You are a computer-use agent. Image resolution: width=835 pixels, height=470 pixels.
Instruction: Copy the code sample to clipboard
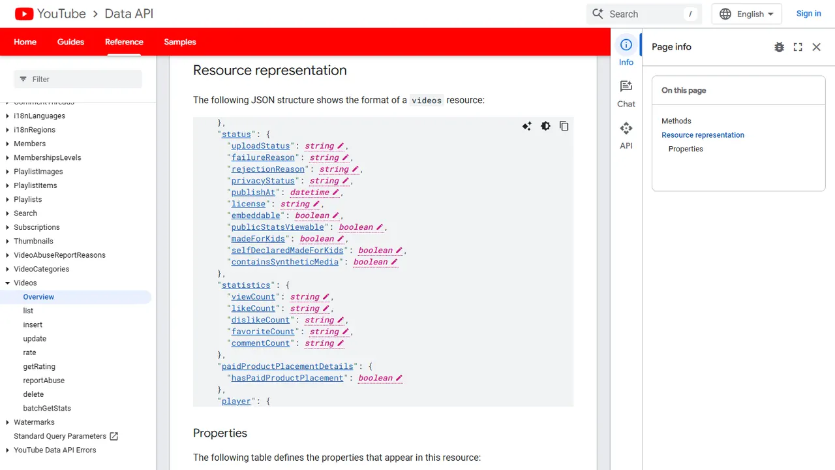pyautogui.click(x=564, y=126)
